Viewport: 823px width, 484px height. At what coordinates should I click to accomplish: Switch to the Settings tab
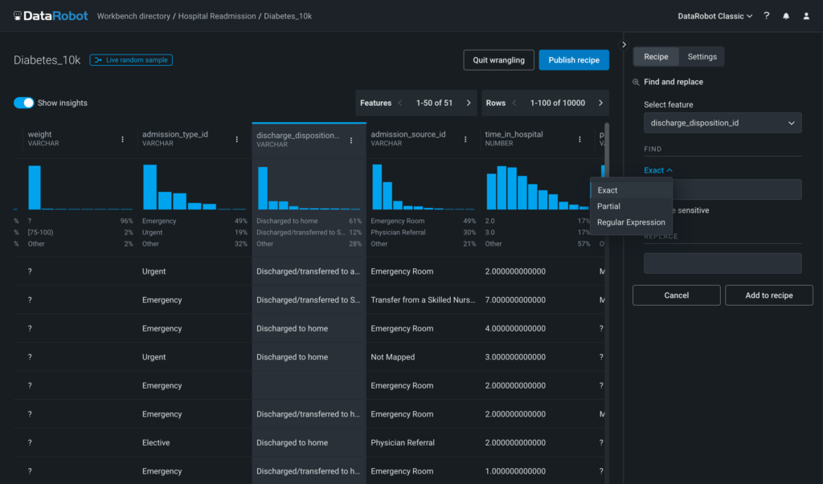tap(702, 57)
